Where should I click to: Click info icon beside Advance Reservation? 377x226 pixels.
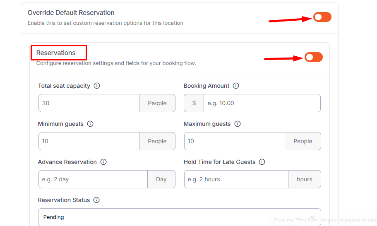(103, 162)
